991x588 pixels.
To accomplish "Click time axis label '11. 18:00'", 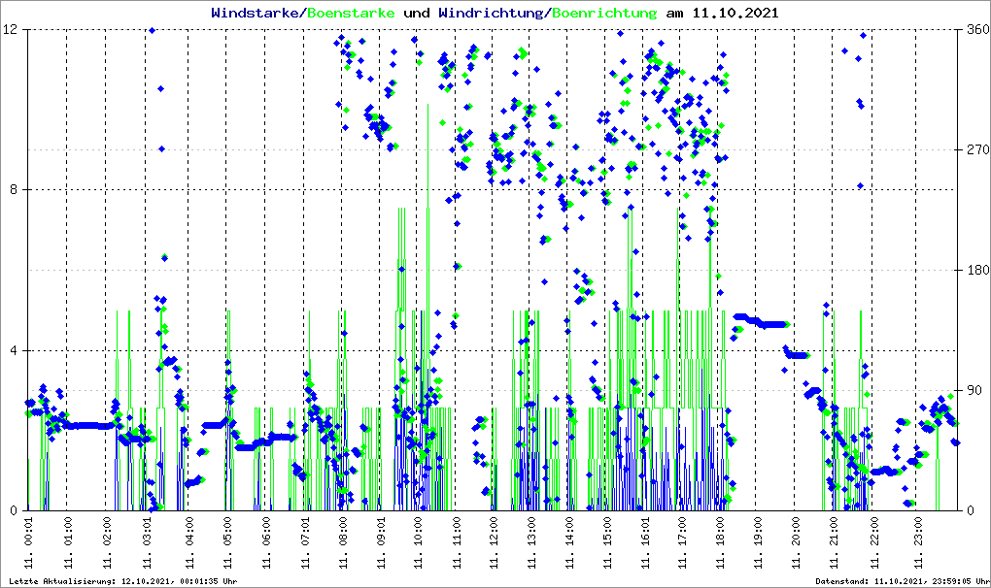I will pos(719,542).
